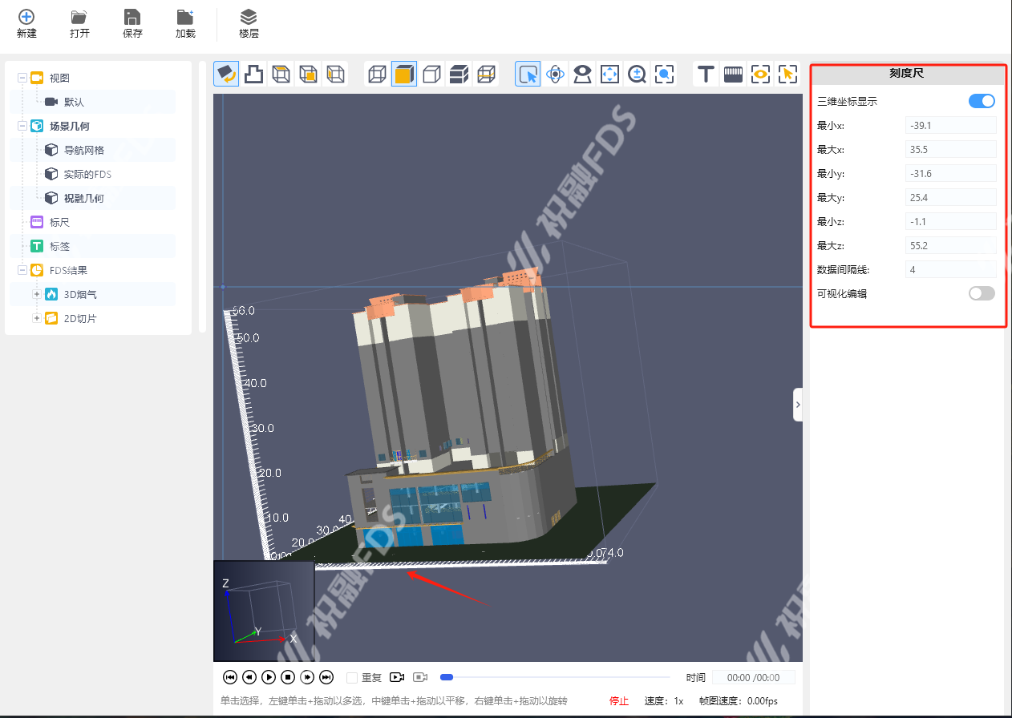The width and height of the screenshot is (1012, 718).
Task: Play the simulation animation
Action: point(269,678)
